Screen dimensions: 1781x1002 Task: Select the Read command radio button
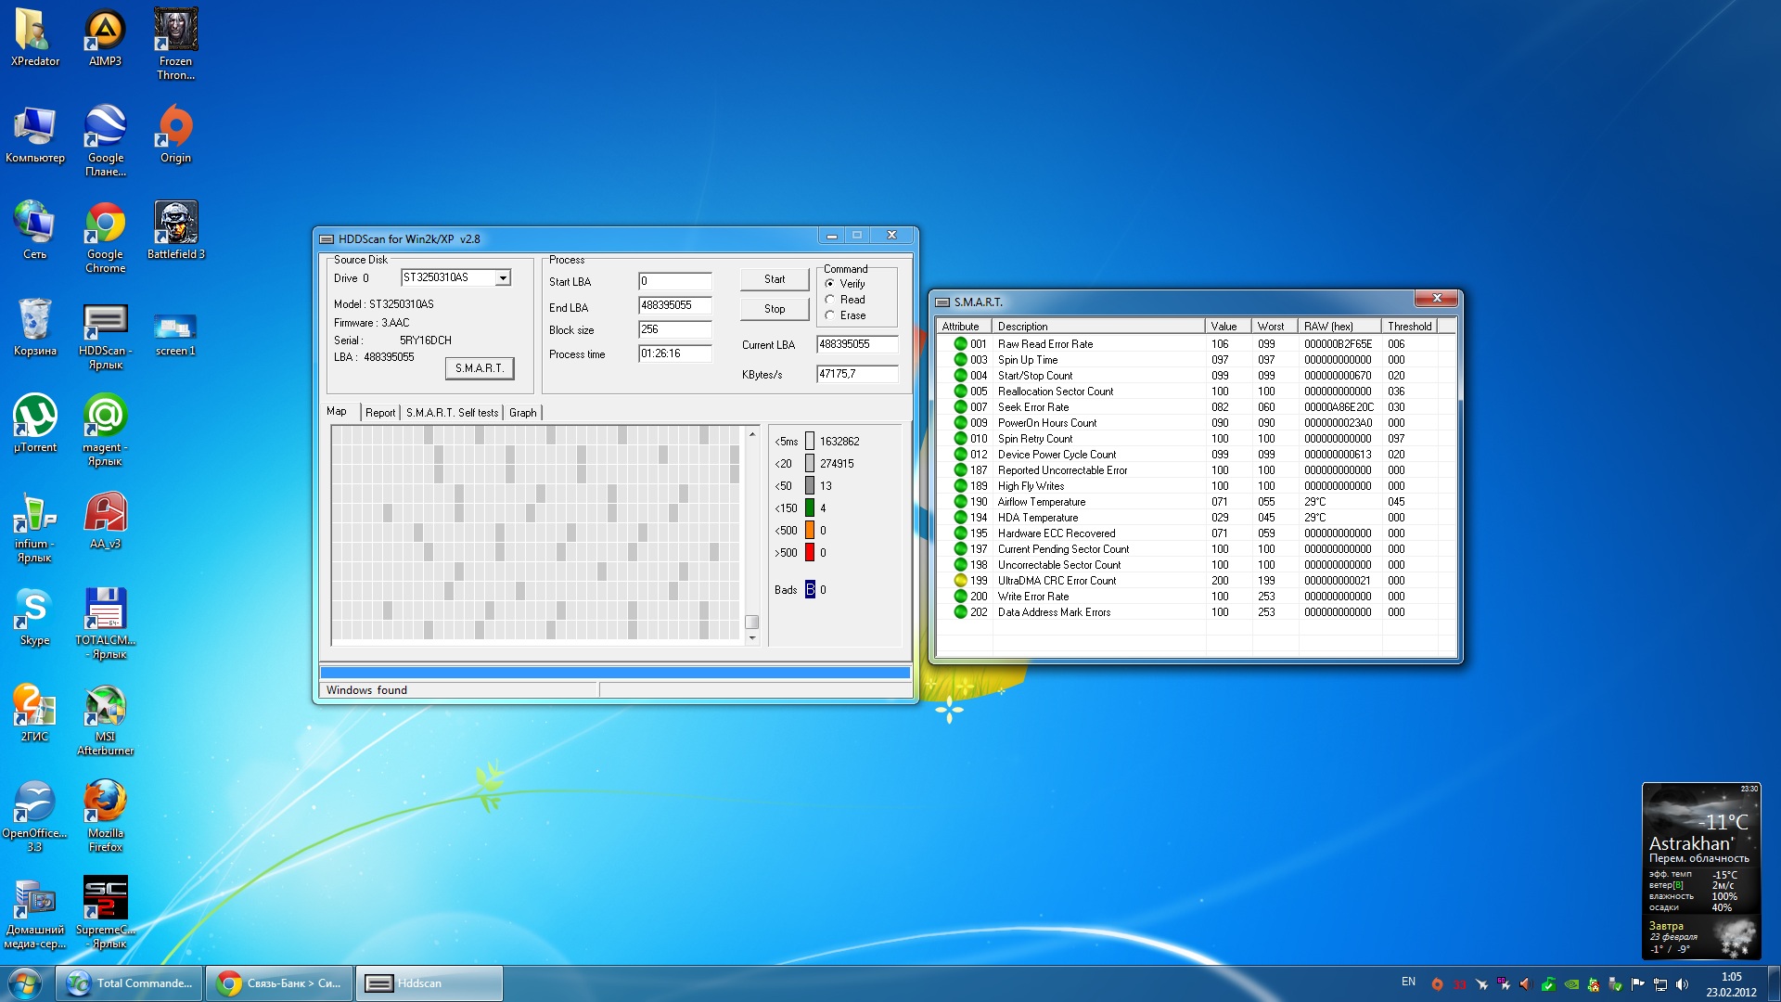[x=830, y=300]
